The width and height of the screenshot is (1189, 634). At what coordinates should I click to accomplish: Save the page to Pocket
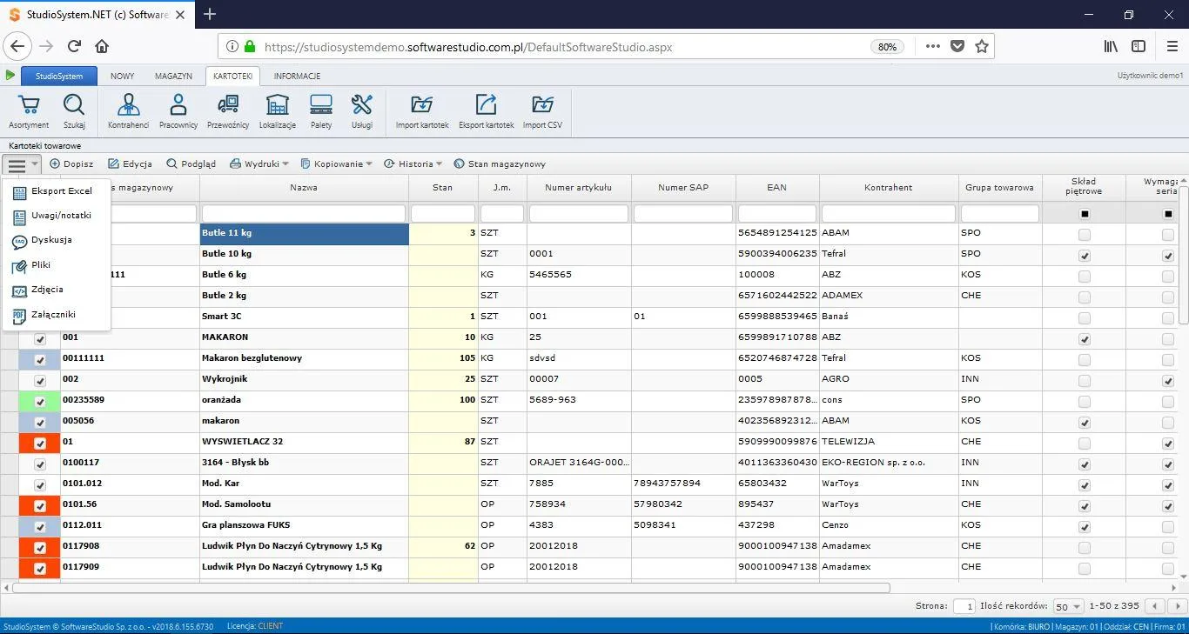pyautogui.click(x=957, y=46)
